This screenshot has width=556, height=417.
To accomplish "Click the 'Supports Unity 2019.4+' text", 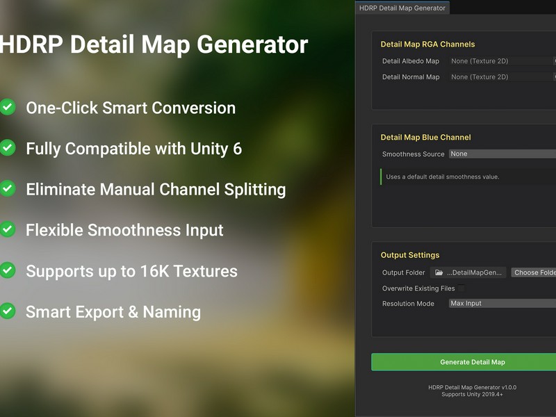I will [x=473, y=394].
